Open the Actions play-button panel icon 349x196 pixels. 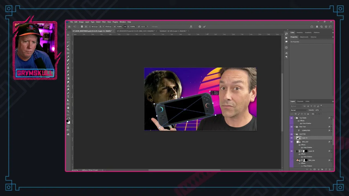286,38
